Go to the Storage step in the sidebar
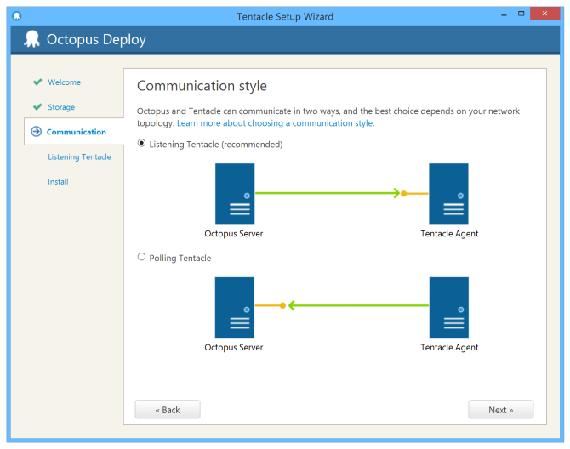 (x=61, y=107)
